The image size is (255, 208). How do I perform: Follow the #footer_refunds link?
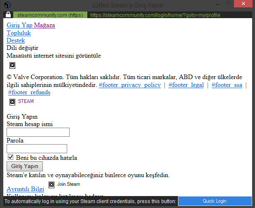[x=29, y=92]
